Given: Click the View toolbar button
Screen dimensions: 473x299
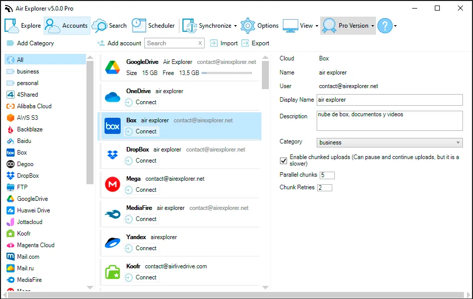Looking at the screenshot, I should (x=298, y=26).
